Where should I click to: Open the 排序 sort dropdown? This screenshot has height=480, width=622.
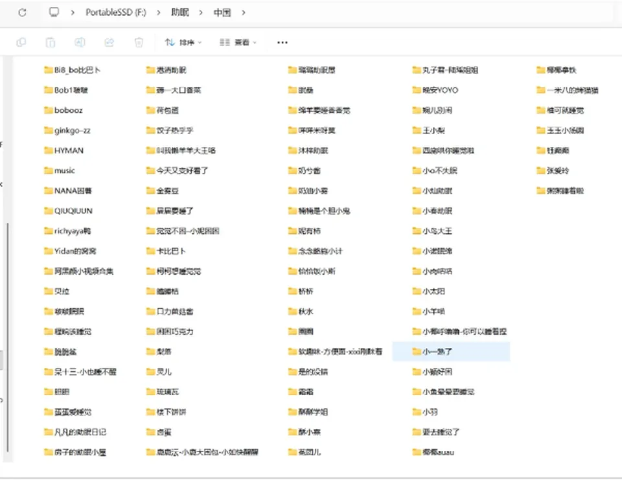click(x=183, y=42)
